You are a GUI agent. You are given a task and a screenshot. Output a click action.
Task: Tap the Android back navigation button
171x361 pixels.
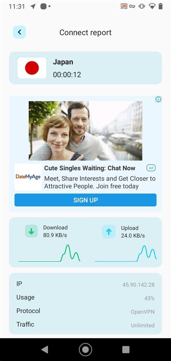(x=45, y=349)
